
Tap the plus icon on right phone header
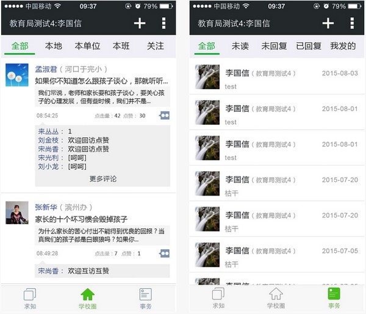328,23
